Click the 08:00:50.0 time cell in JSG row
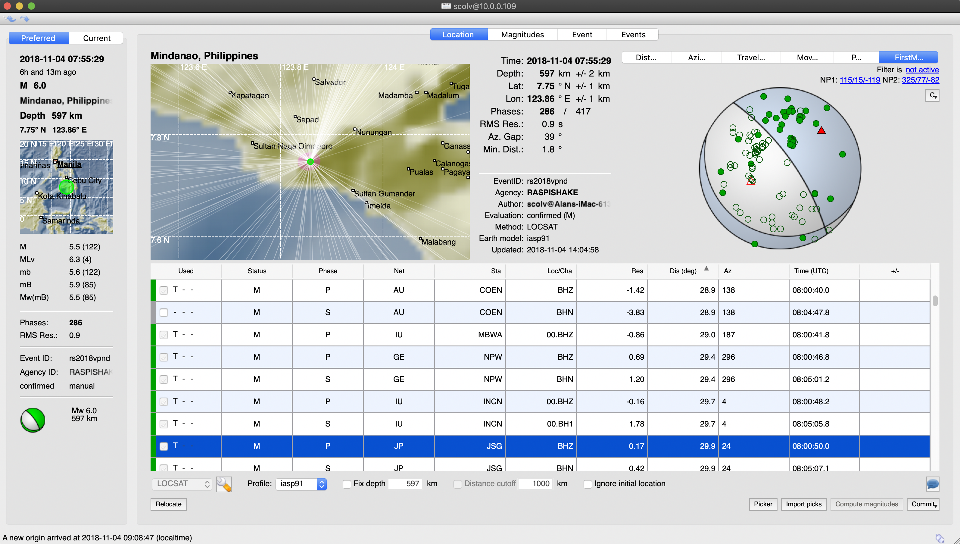Viewport: 960px width, 544px height. (x=824, y=446)
